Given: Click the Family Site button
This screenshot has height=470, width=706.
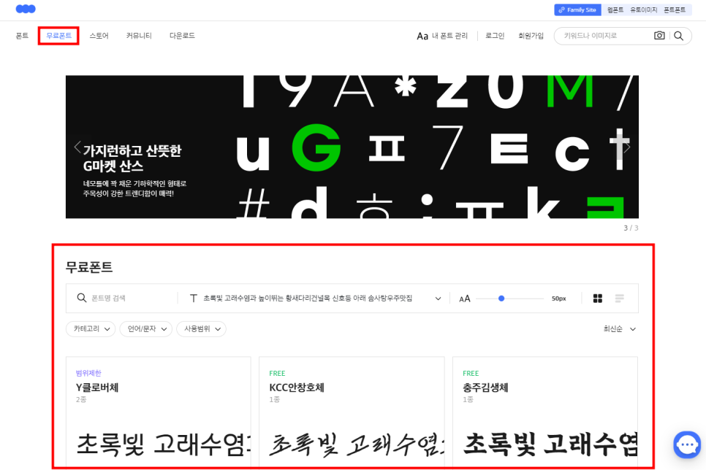Looking at the screenshot, I should [x=577, y=10].
